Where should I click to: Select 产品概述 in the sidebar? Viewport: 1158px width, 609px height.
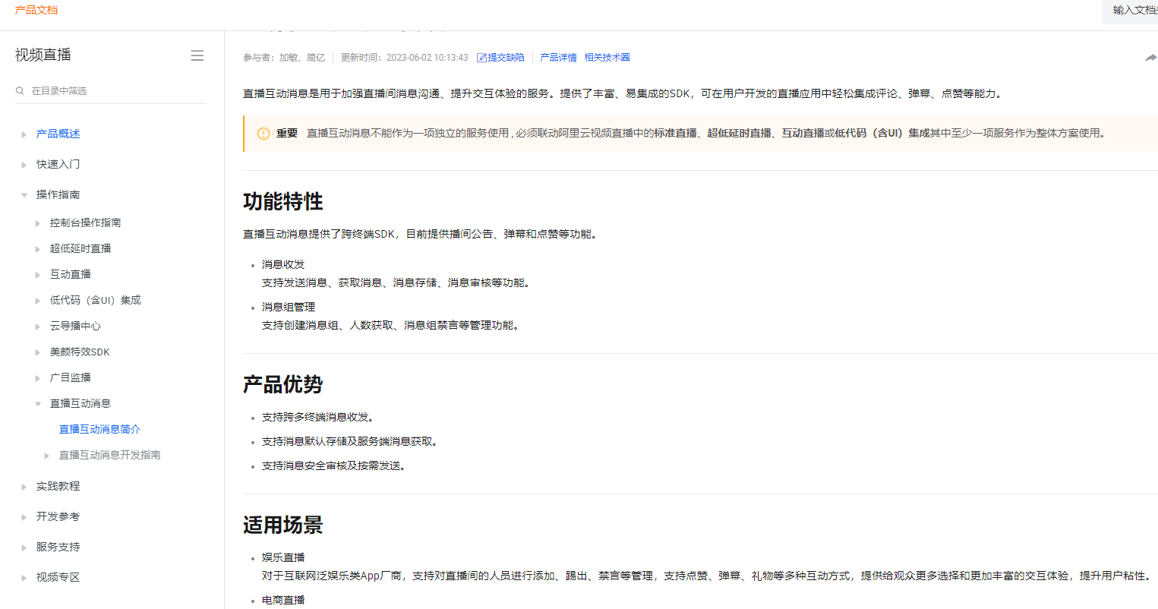click(58, 134)
